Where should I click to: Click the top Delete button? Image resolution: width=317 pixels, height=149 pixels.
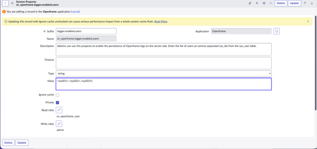click(281, 3)
